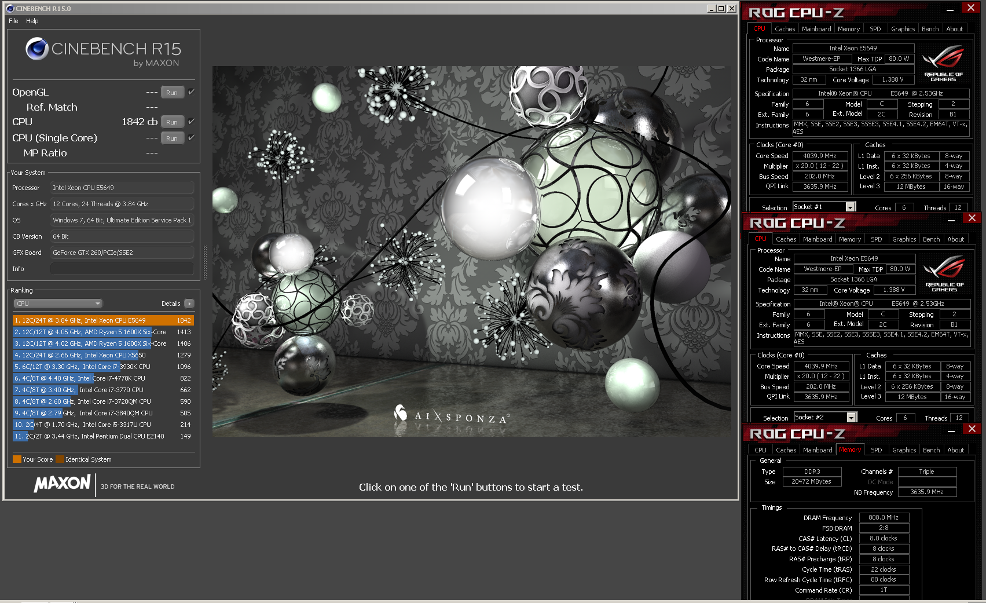Toggle the CPU test checkbox
The image size is (986, 603).
click(192, 121)
